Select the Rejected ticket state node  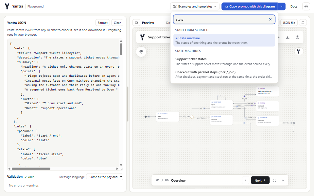[221, 120]
